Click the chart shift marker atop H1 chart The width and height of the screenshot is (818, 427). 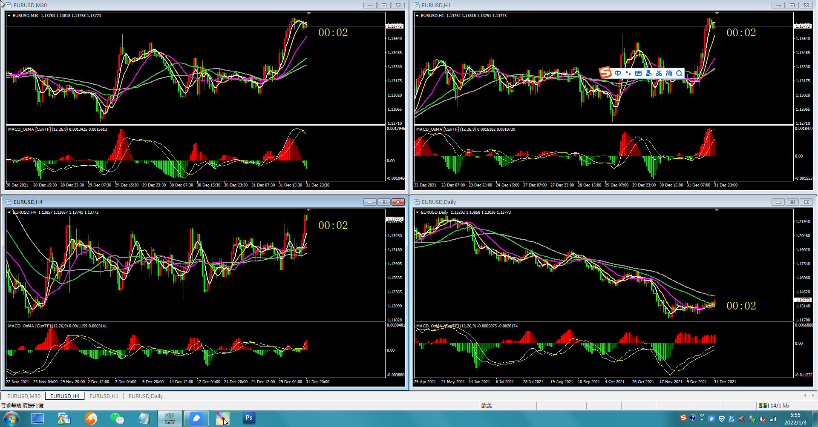(717, 14)
